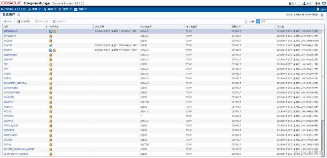
Task: Click the 帐户状态 column header
Action: (x=71, y=27)
